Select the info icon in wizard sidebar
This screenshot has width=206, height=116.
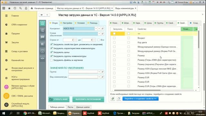42,51
